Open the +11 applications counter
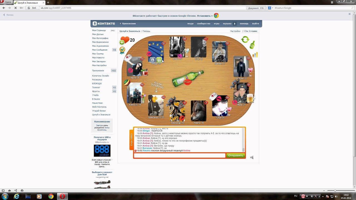 [113, 71]
